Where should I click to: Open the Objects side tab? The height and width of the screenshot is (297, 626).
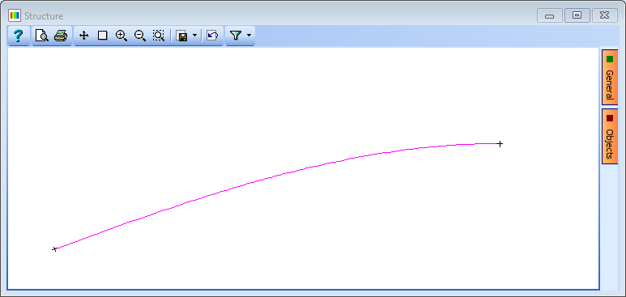[x=609, y=136]
